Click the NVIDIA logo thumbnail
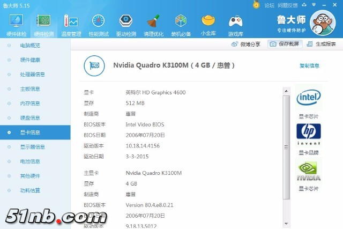The width and height of the screenshot is (343, 229). (x=309, y=171)
